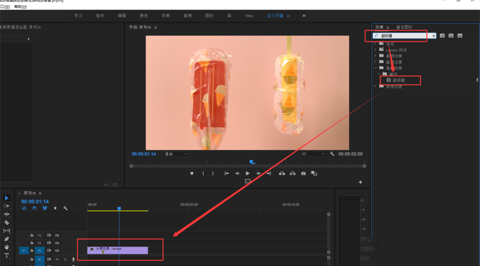480x266 pixels.
Task: Switch to the 颜色 workspace tab
Action: [x=144, y=16]
